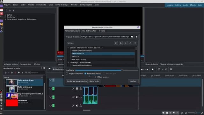The image size is (204, 115).
Task: Clear the output file path field
Action: coord(132,37)
